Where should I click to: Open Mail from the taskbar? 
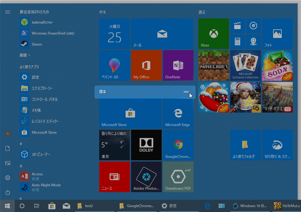[66, 206]
